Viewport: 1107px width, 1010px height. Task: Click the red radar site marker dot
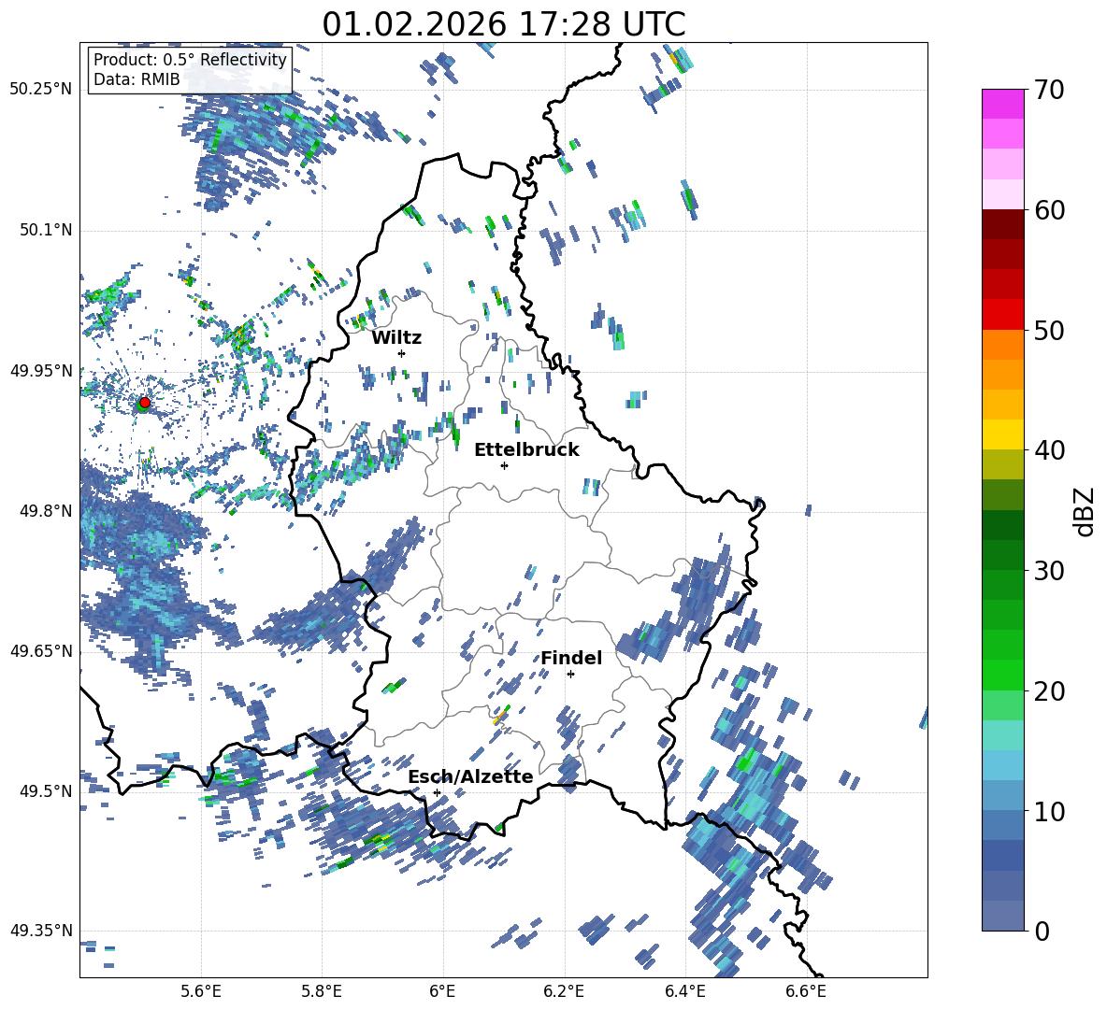[144, 403]
